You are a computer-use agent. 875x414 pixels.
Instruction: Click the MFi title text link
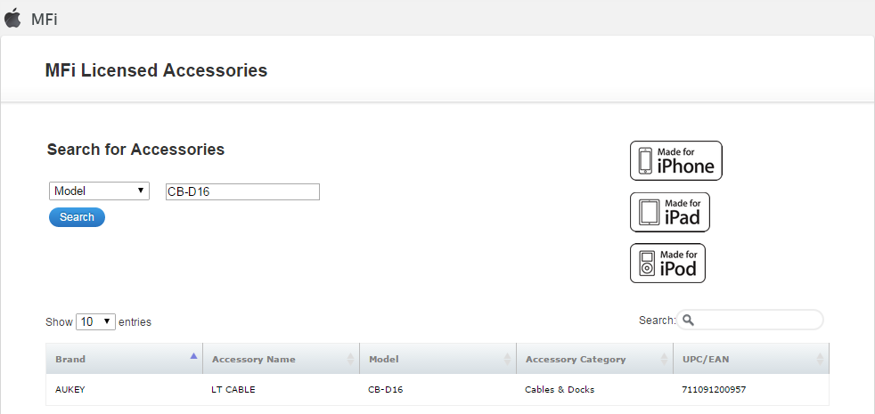pyautogui.click(x=44, y=19)
